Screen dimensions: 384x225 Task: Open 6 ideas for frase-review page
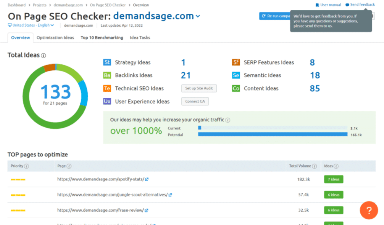(334, 210)
